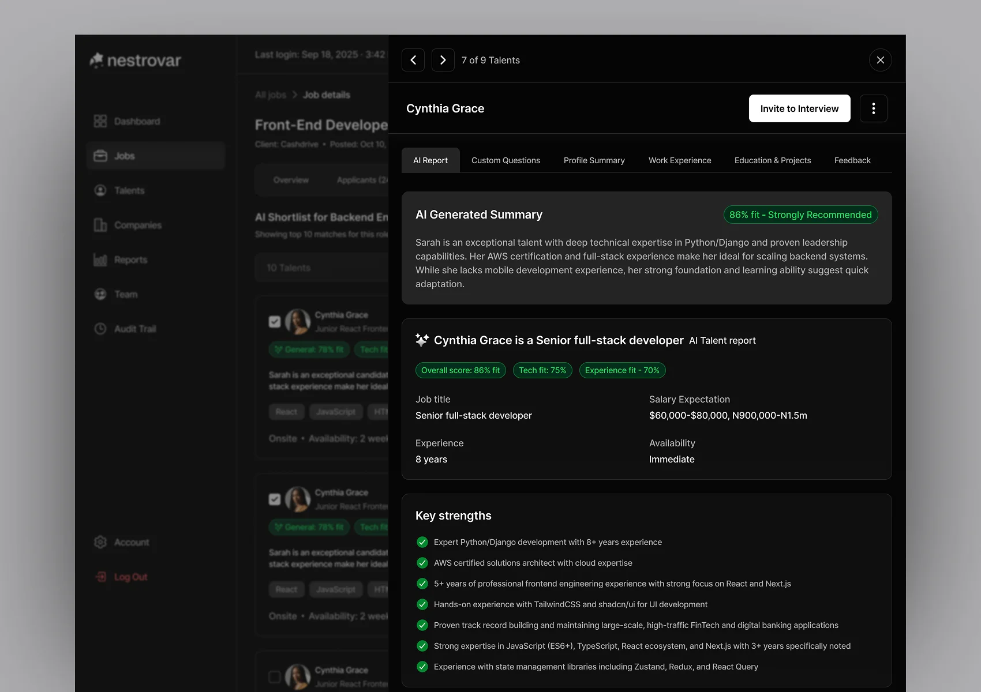The image size is (981, 692).
Task: Uncheck the first Cynthia Grace card checkbox
Action: click(275, 322)
